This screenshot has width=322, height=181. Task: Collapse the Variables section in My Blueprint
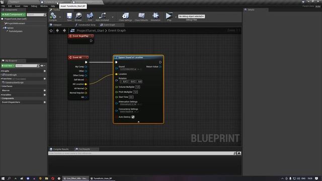(x=1, y=95)
